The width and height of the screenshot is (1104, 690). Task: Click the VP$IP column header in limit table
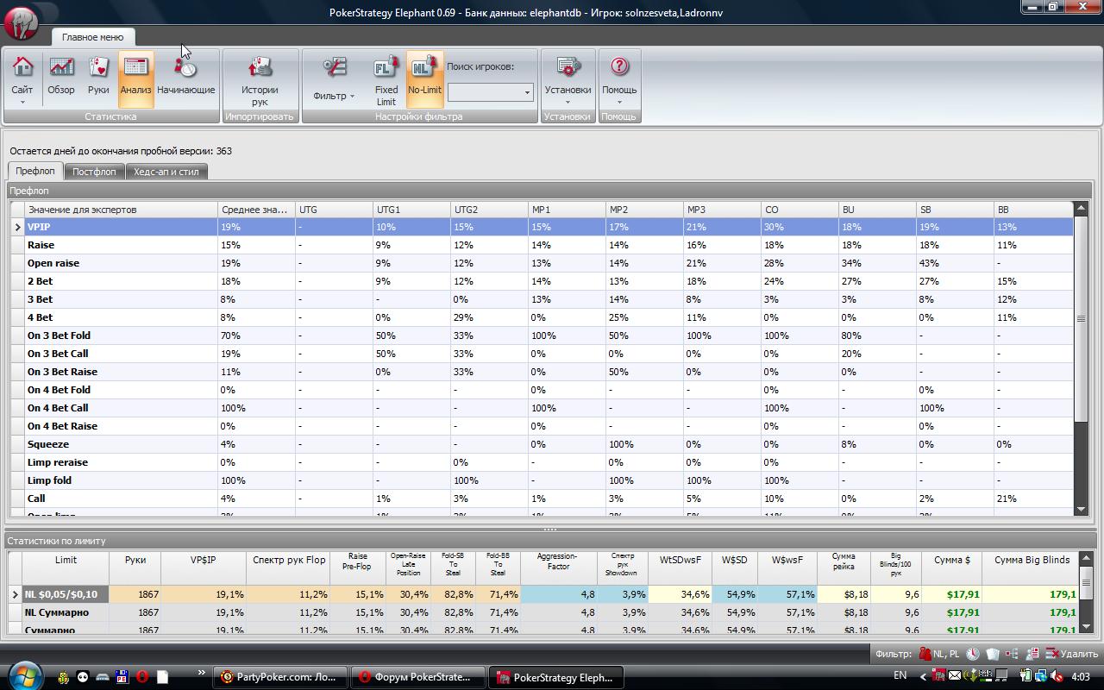tap(203, 568)
